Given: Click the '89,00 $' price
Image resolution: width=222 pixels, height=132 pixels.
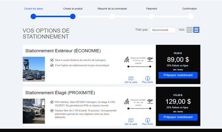Looking at the screenshot, I should (178, 60).
